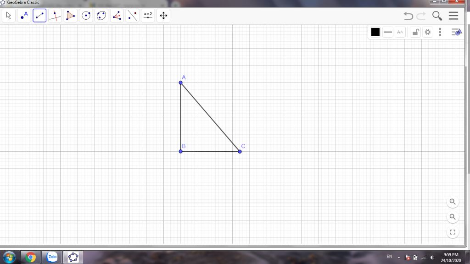This screenshot has height=264, width=470.
Task: Select the Circle with Center tool
Action: coord(86,16)
